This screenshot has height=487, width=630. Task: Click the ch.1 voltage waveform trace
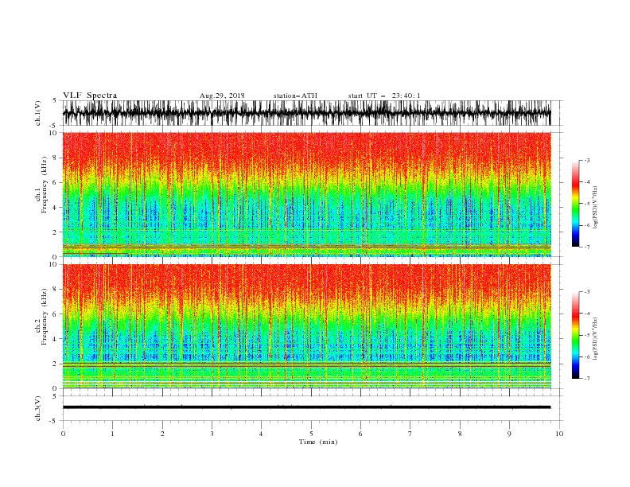click(306, 113)
